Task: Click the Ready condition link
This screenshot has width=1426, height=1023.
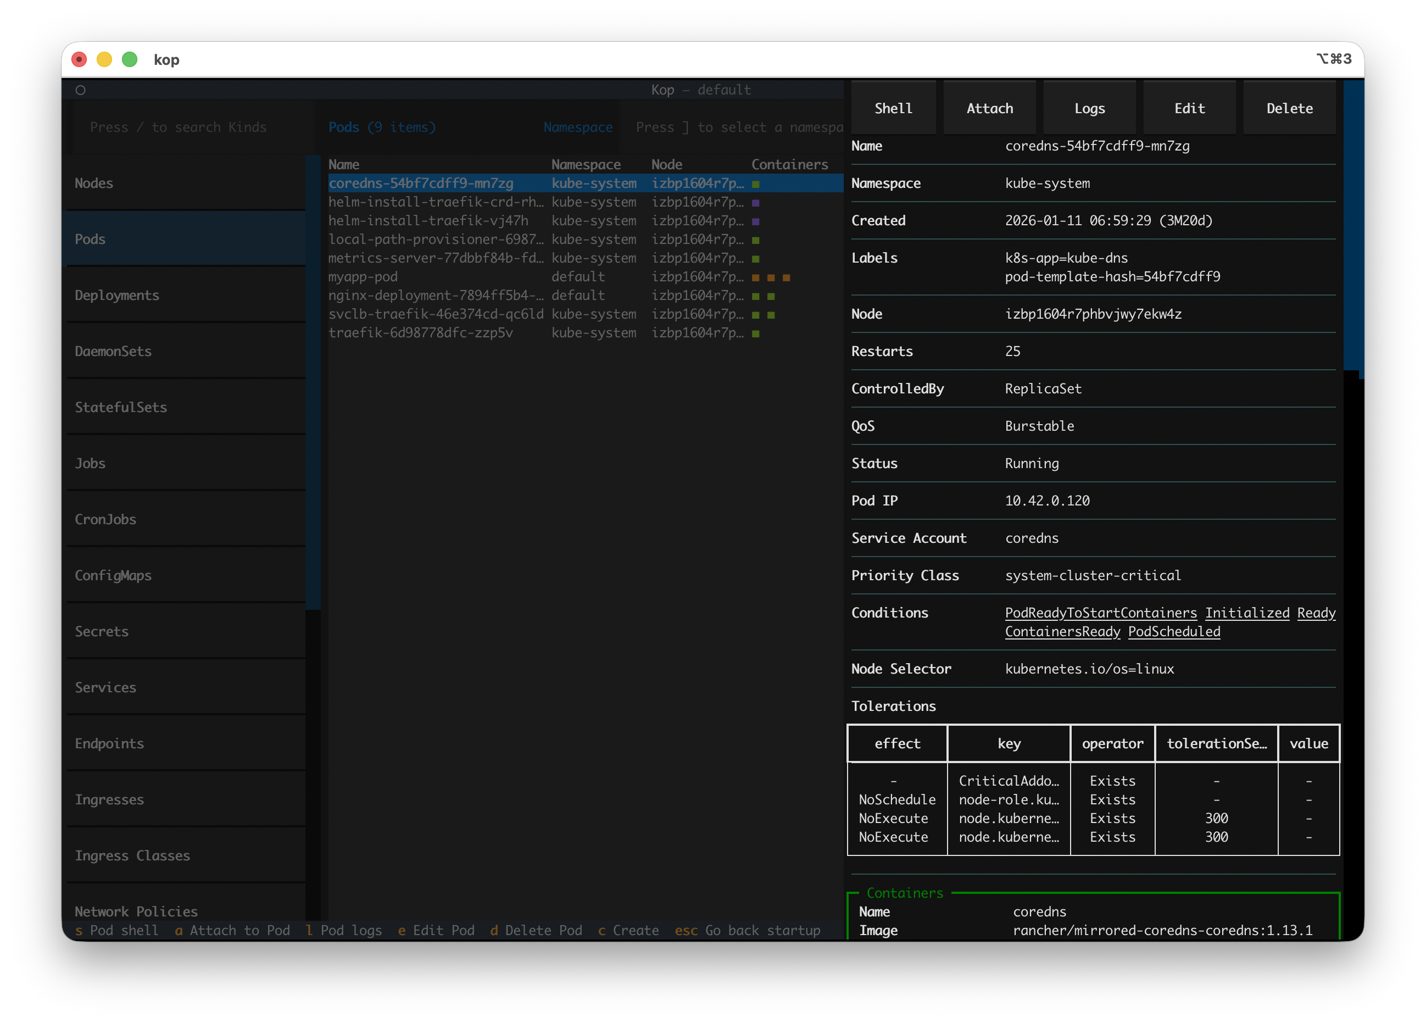Action: click(x=1316, y=613)
